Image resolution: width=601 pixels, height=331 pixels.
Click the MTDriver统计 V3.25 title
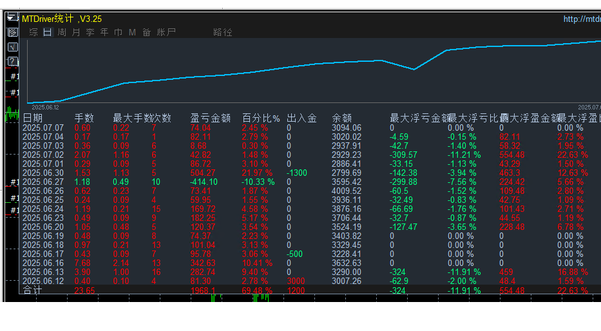62,19
